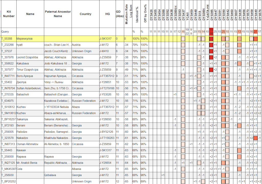Click the HG column header

pos(107,14)
